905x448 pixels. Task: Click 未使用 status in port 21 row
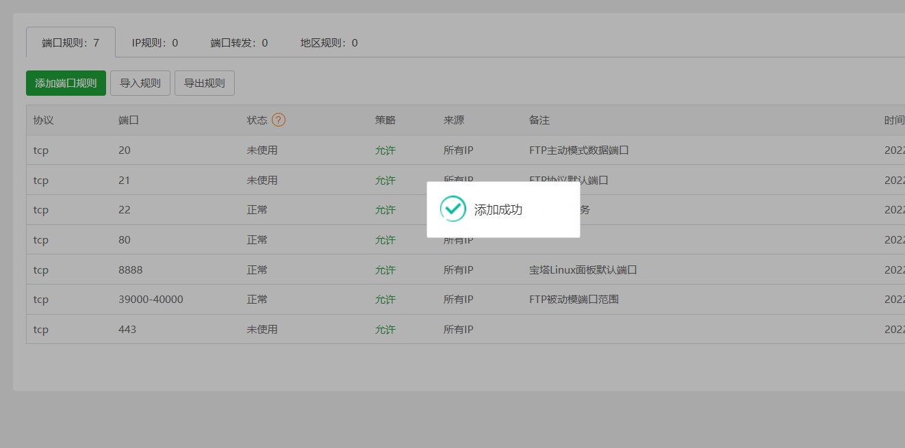(262, 180)
